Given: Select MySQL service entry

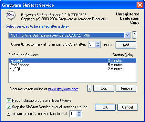Looking at the screenshot, I should [x=73, y=69].
